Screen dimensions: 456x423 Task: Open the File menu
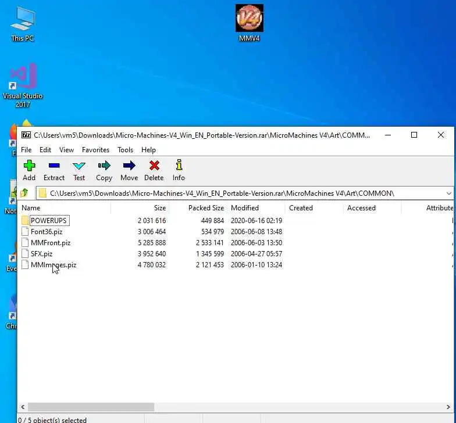pyautogui.click(x=26, y=150)
